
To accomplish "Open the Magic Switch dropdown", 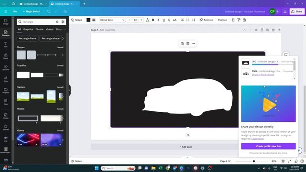I will [32, 11].
